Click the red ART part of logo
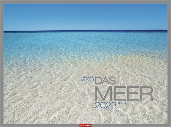Screen dimensions: 171x127 pyautogui.click(x=87, y=125)
